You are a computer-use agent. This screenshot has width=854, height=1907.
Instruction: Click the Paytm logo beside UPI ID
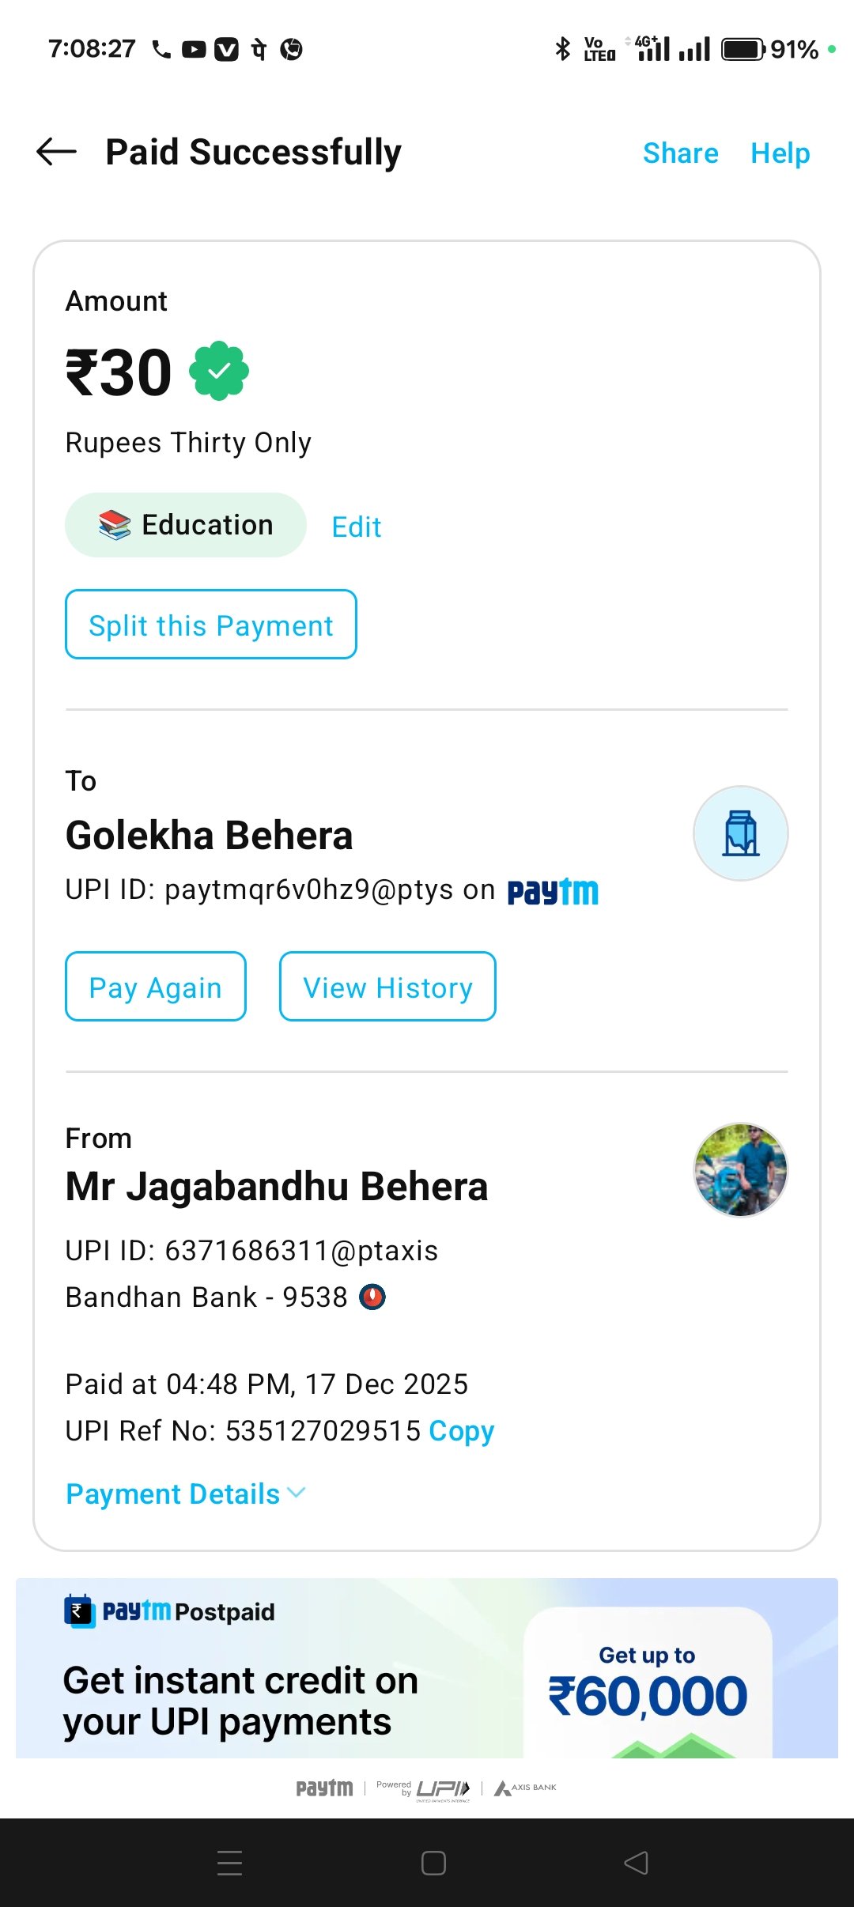(x=553, y=892)
